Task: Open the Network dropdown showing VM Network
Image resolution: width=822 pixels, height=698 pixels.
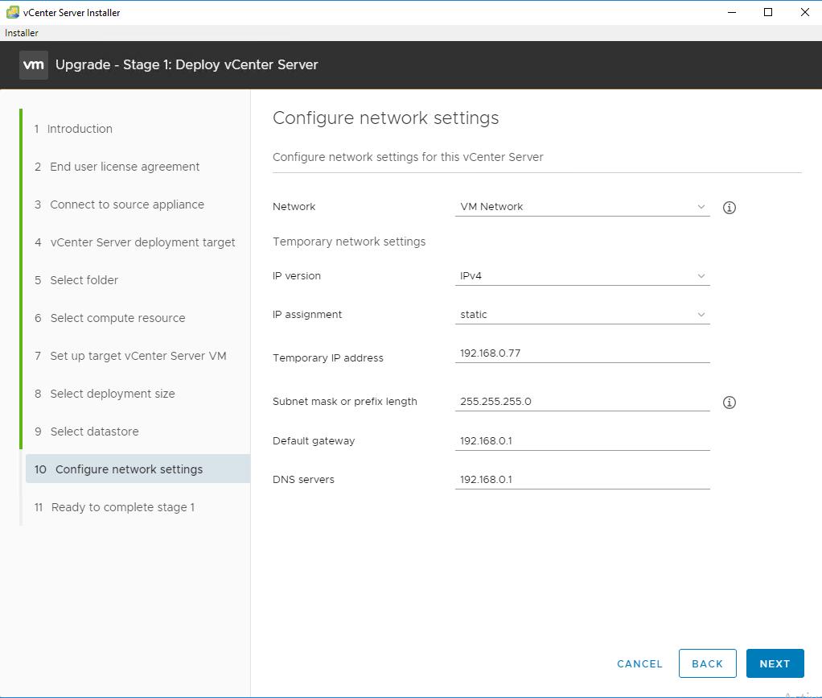Action: [x=582, y=207]
